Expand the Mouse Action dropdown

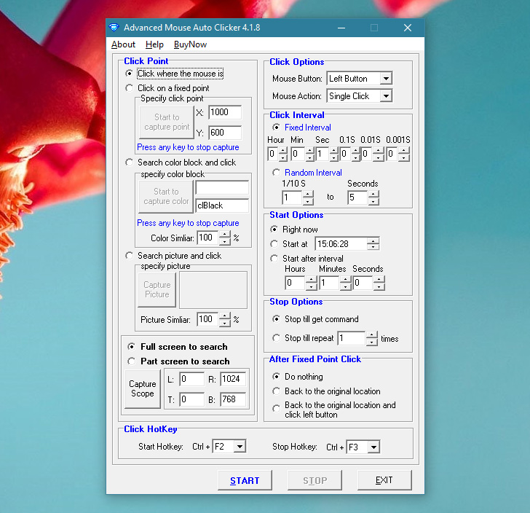[385, 96]
